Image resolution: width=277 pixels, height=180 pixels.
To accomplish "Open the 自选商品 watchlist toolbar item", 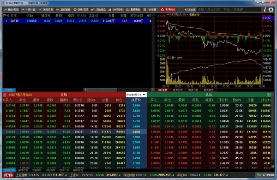I will coord(99,10).
